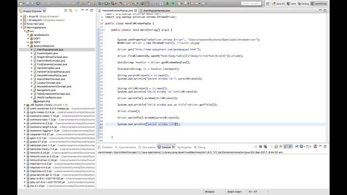
Task: Click the Debug launch bug icon
Action: pos(100,4)
